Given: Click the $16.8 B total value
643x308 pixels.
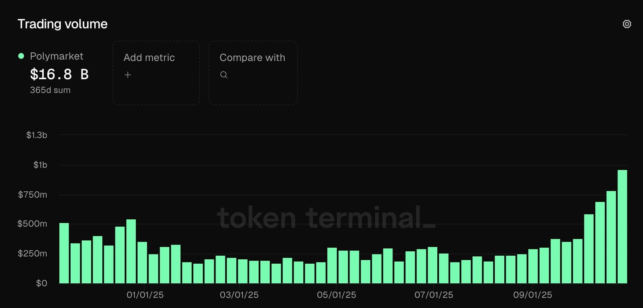Looking at the screenshot, I should point(59,74).
